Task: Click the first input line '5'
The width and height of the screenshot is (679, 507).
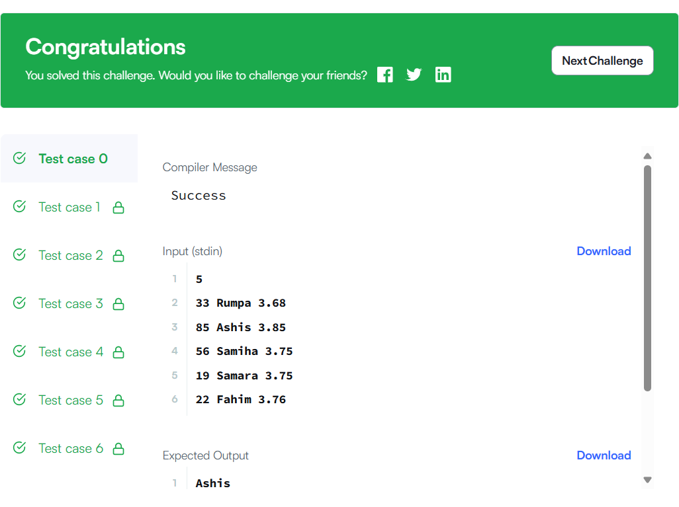Action: click(199, 279)
